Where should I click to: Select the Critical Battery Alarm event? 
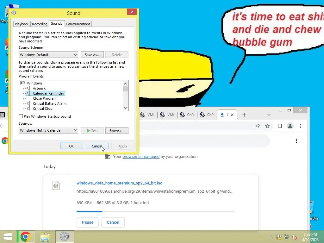(x=50, y=103)
